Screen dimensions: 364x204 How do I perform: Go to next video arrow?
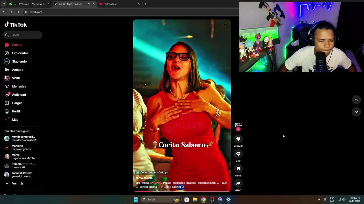(356, 112)
